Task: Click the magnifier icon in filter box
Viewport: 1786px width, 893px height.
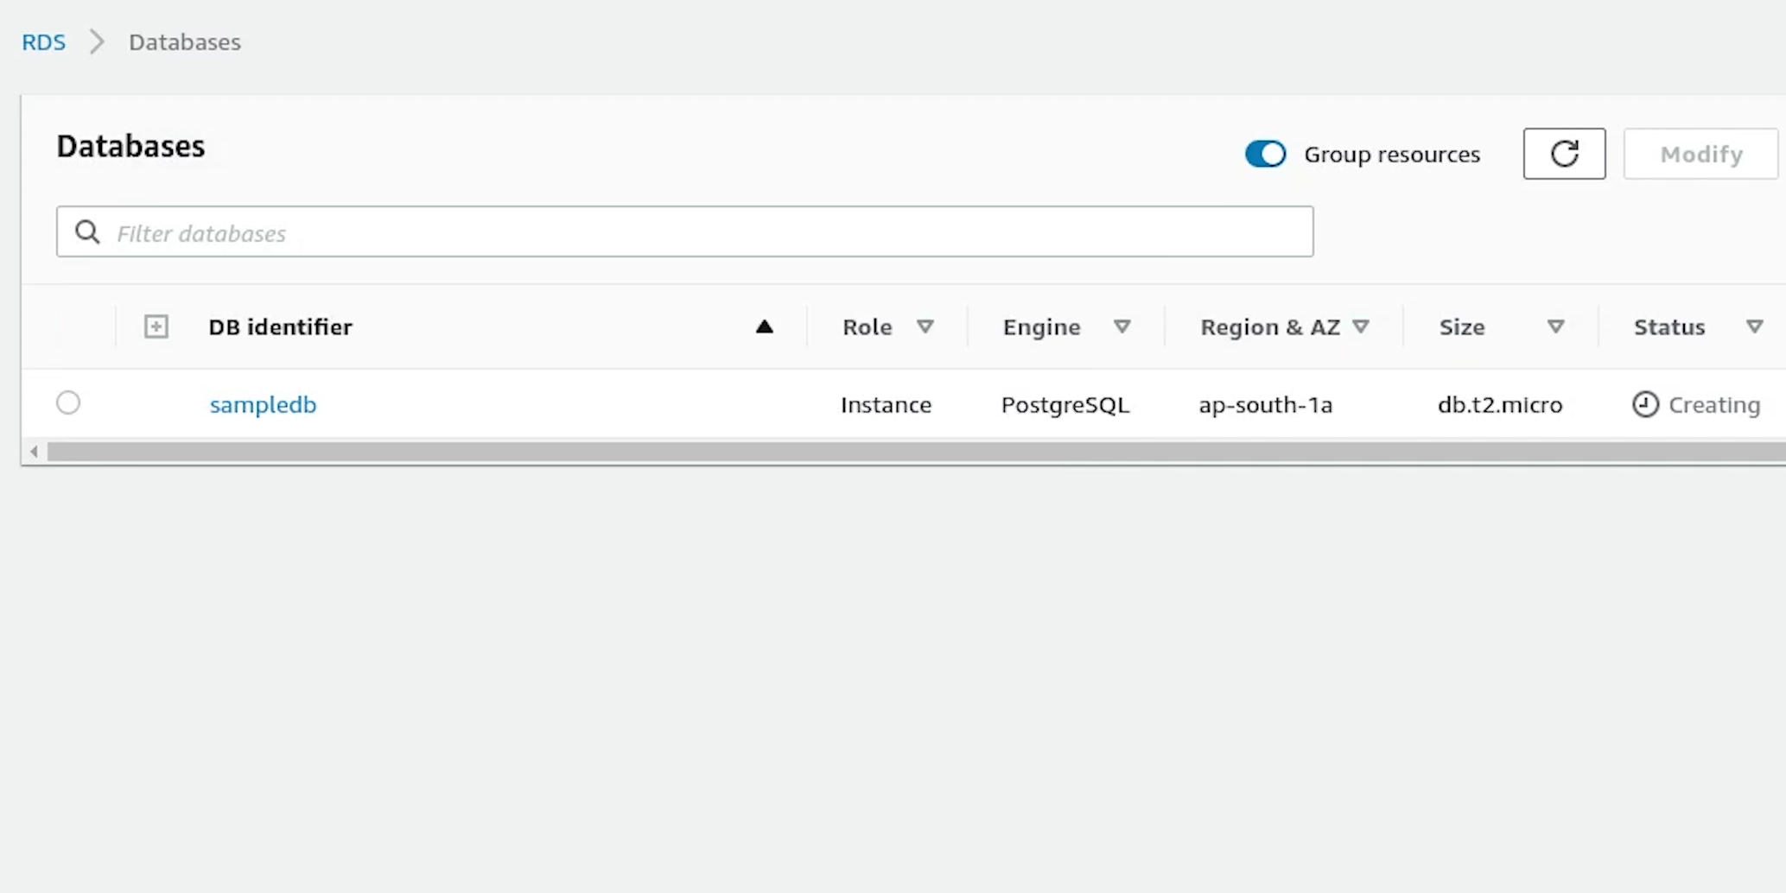Action: (x=87, y=231)
